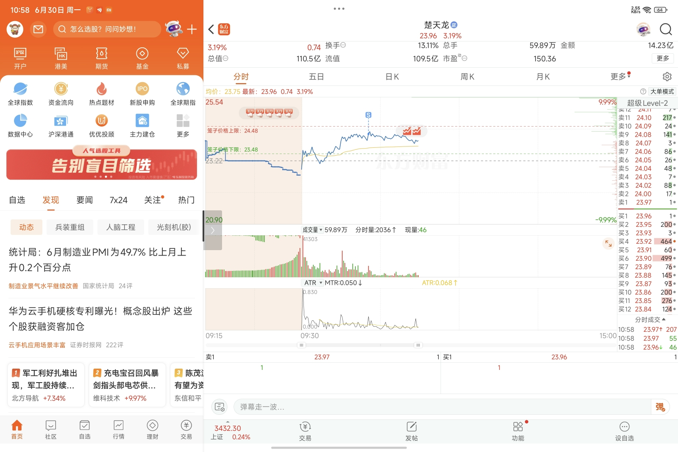This screenshot has height=452, width=678.
Task: Open 告别盲目筛选 banner
Action: [102, 164]
